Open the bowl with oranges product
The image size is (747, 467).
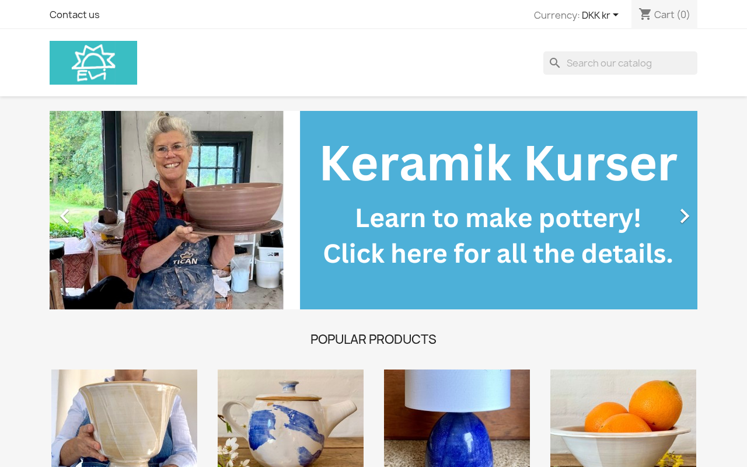tap(623, 418)
